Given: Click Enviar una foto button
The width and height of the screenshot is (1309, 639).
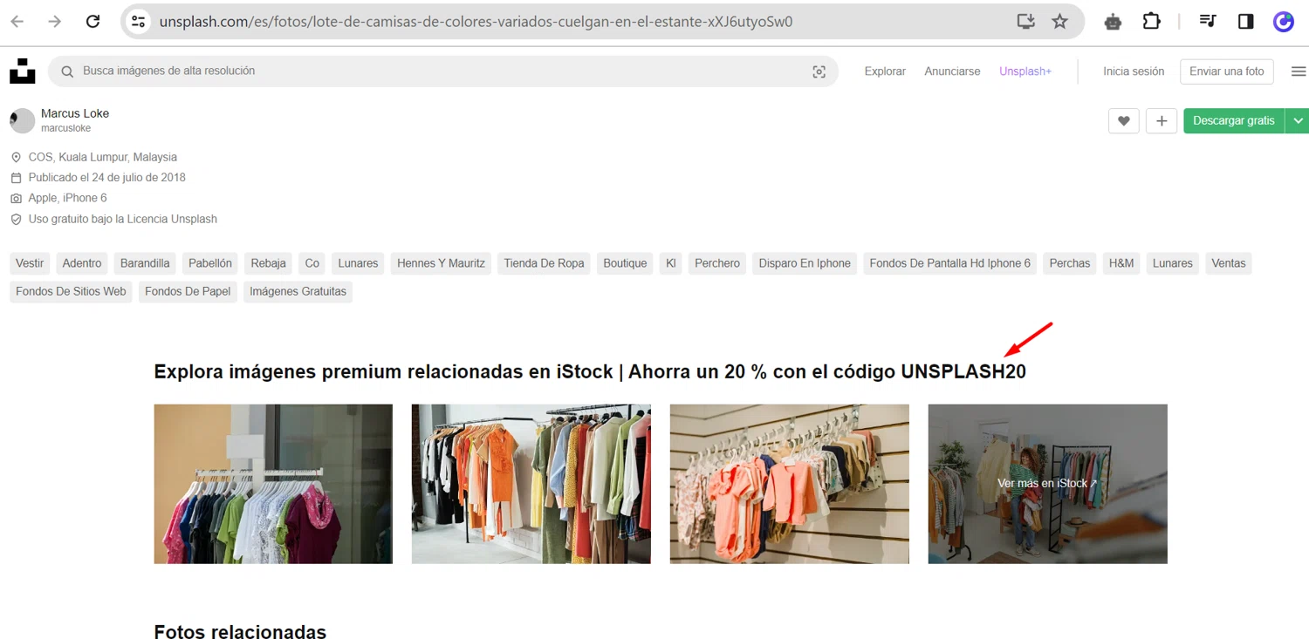Looking at the screenshot, I should (x=1227, y=71).
